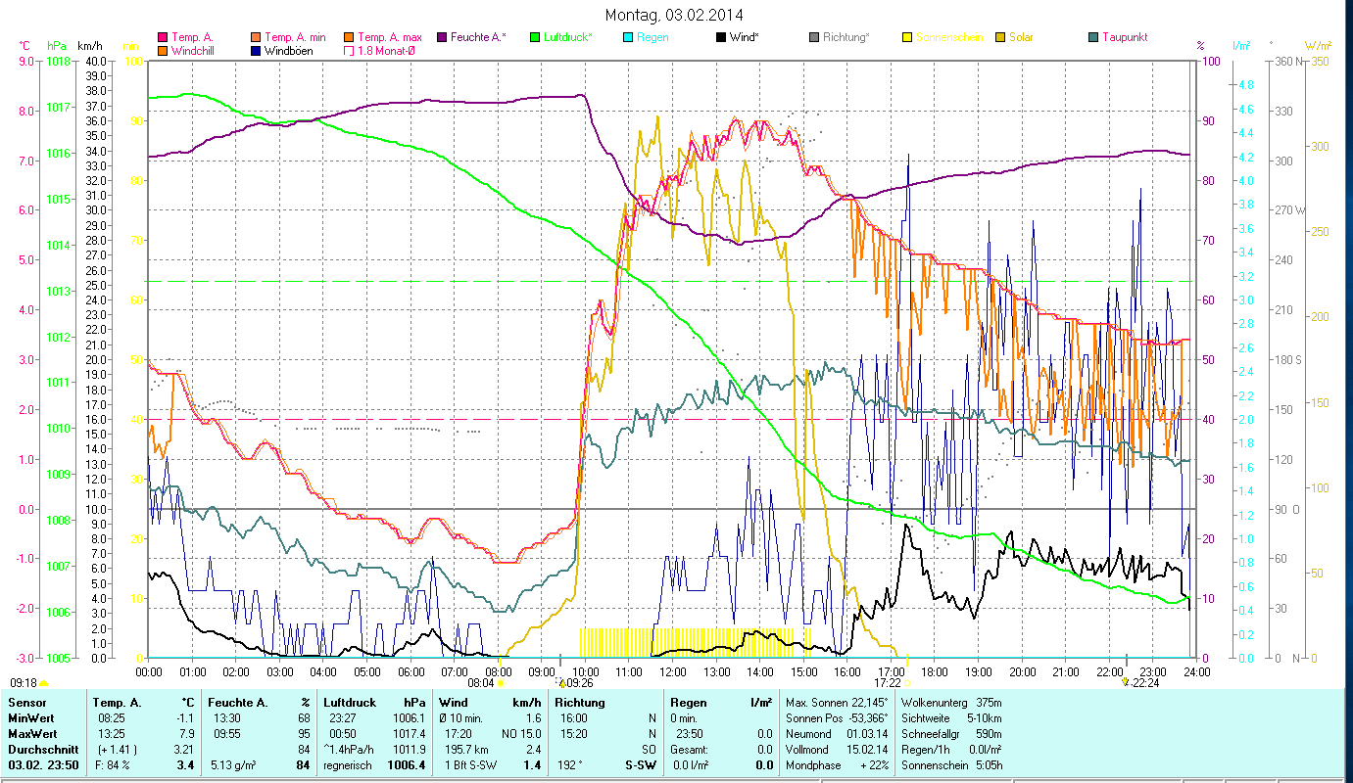The image size is (1353, 783).
Task: Click the Vollmond 15.02.14 entry
Action: coord(838,750)
